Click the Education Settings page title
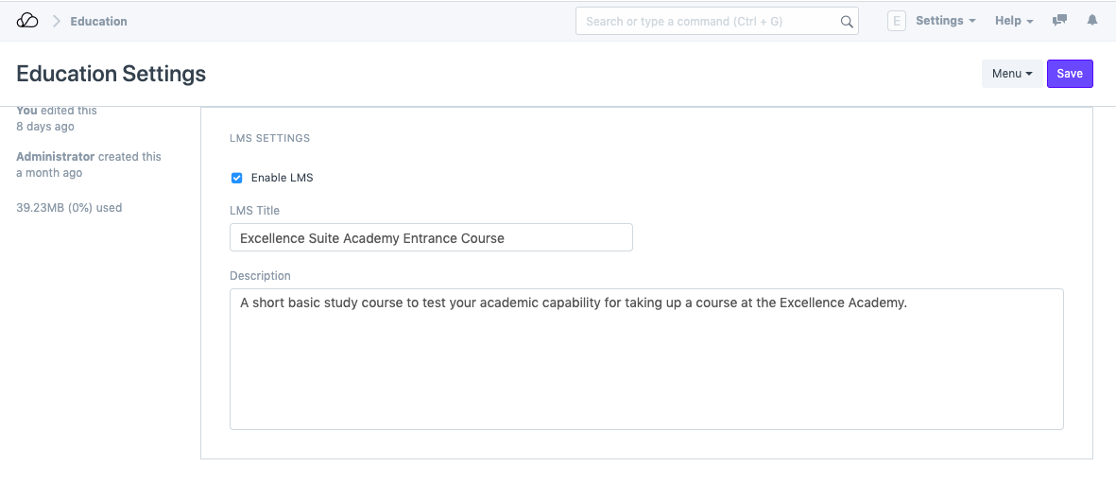 (x=112, y=74)
